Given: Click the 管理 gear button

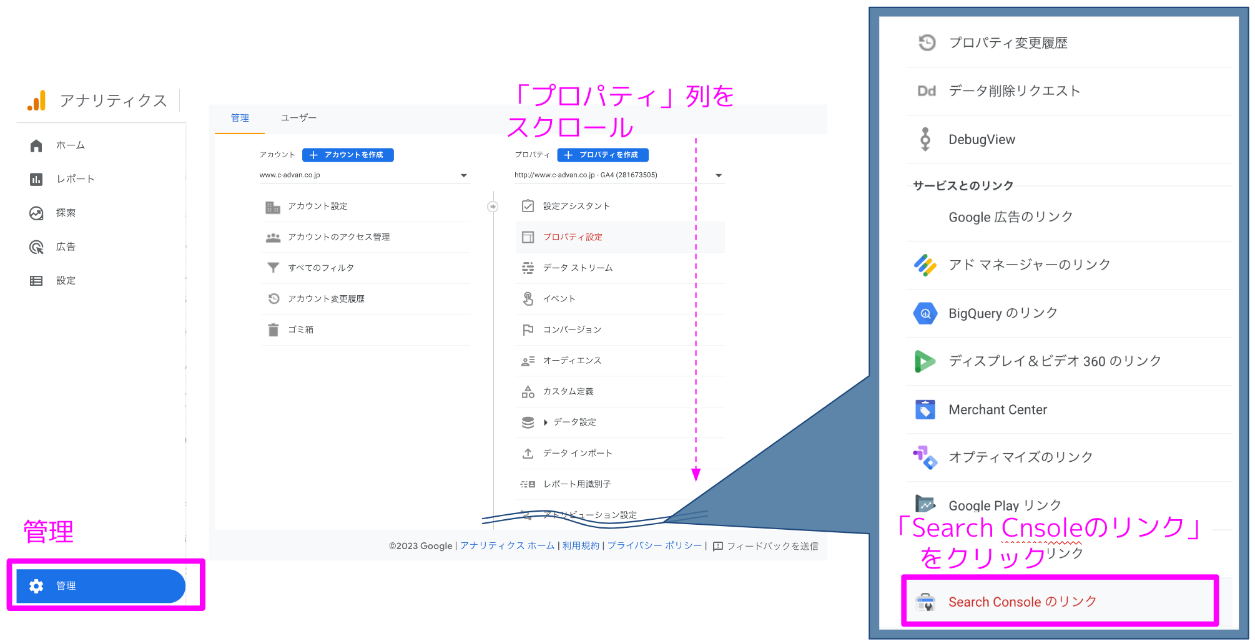Looking at the screenshot, I should [x=101, y=585].
